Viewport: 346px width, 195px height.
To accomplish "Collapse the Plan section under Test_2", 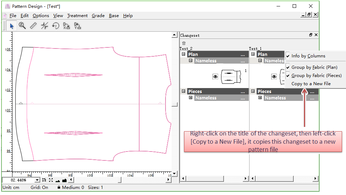I will (184, 54).
